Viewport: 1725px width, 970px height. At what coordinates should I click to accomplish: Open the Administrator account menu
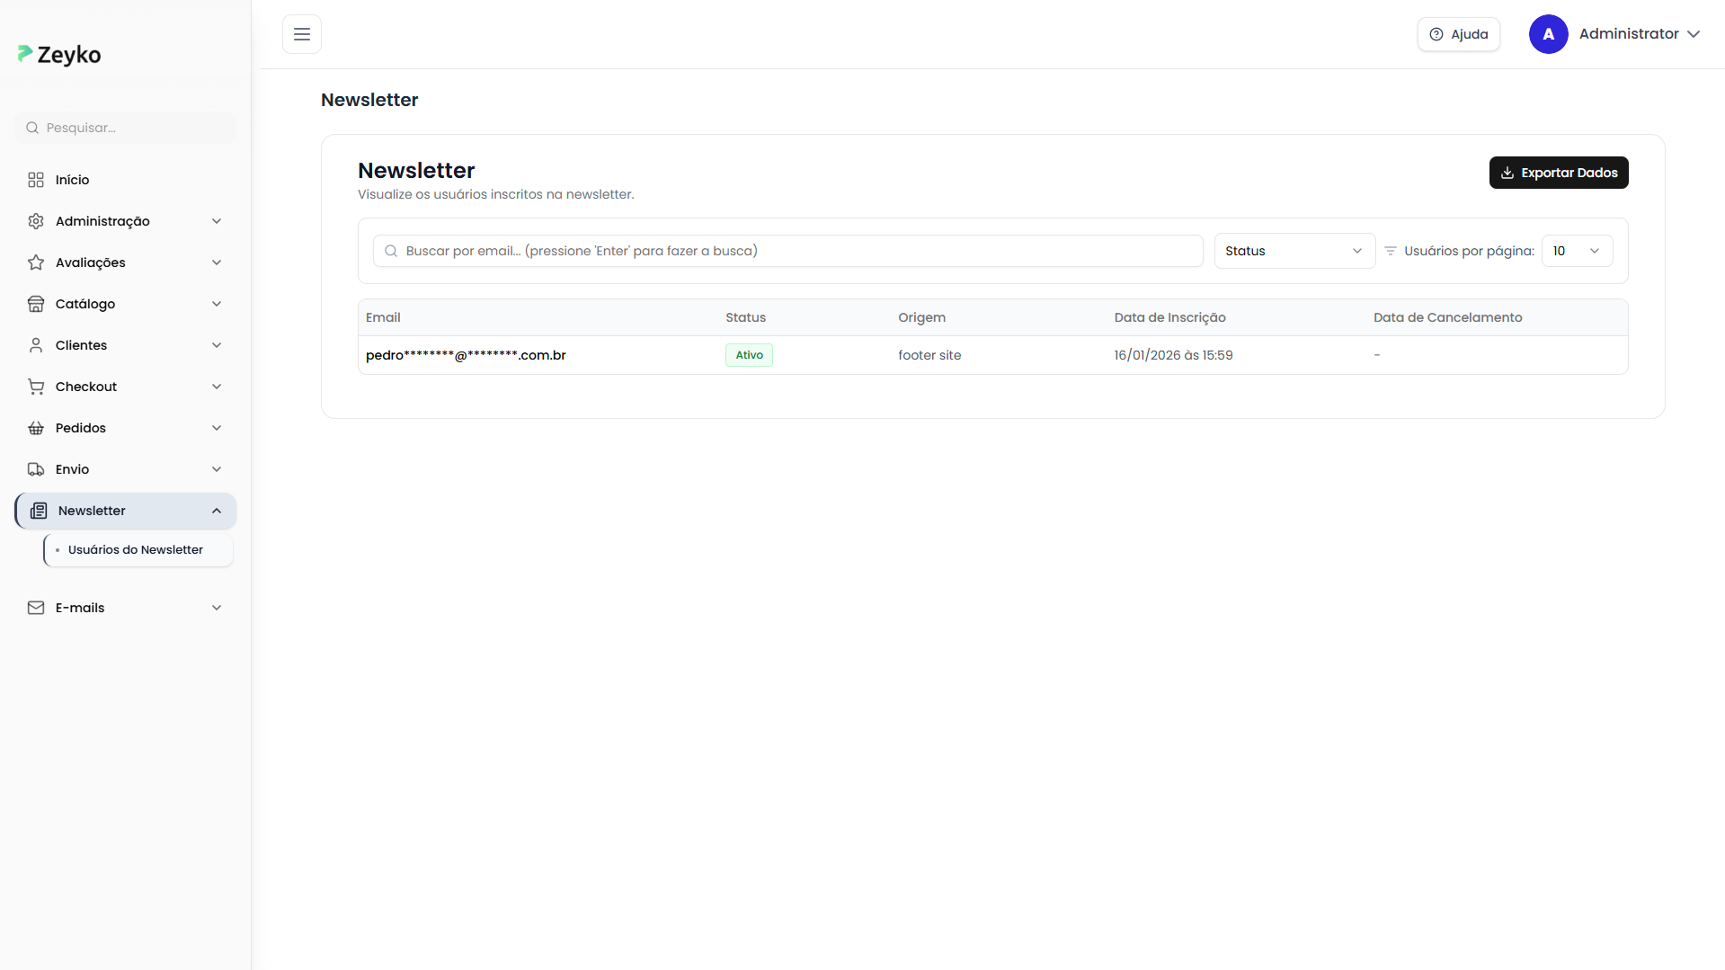pyautogui.click(x=1639, y=34)
